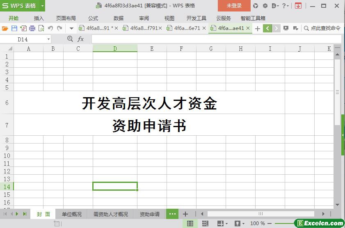Add a new document tab
This screenshot has height=228, width=345.
258,28
